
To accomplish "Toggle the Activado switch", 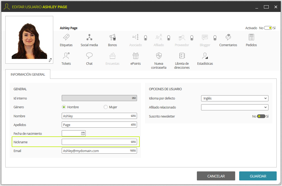I will (268, 28).
